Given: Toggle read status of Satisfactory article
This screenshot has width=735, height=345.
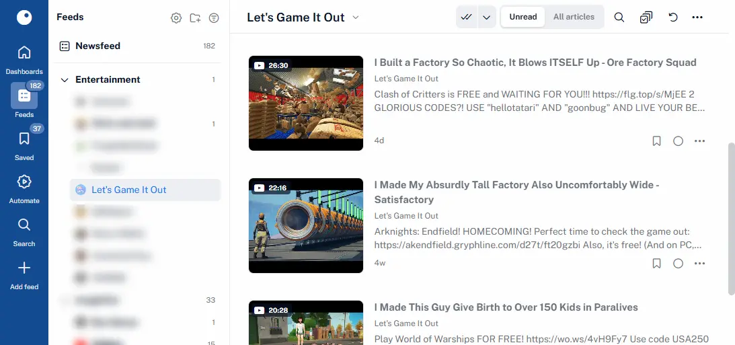Looking at the screenshot, I should pos(679,264).
